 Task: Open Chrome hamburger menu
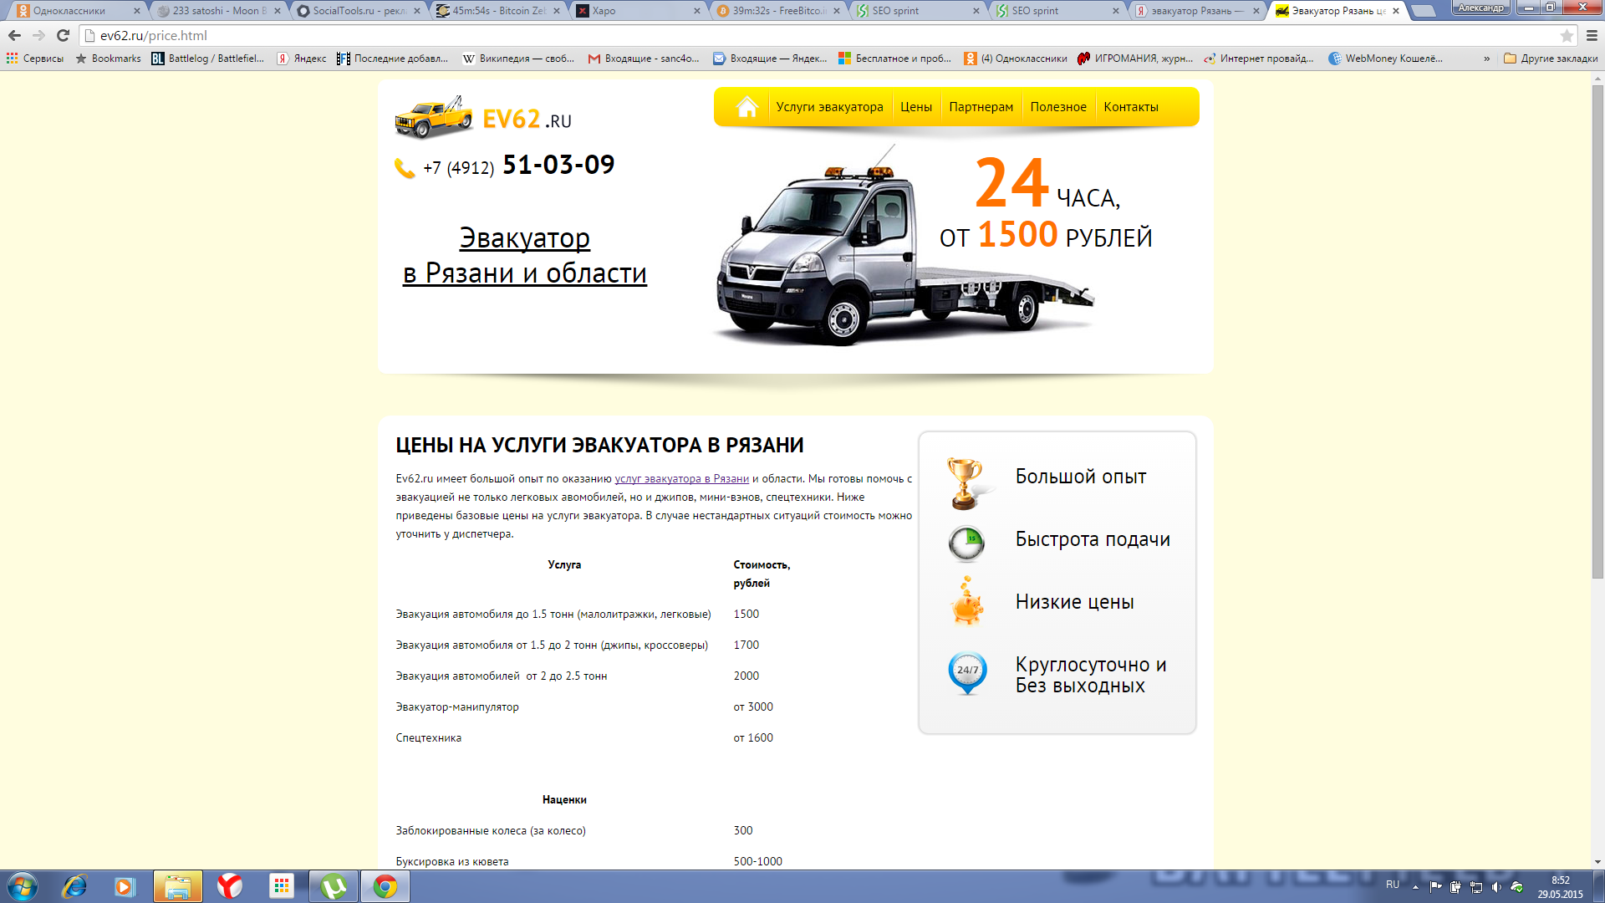coord(1592,36)
